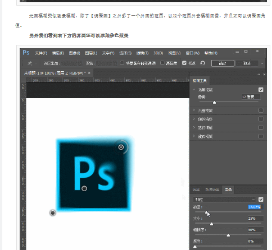Viewport: 272px width, 250px height.
Task: Open the 滤镜(T) menu
Action: [142, 53]
